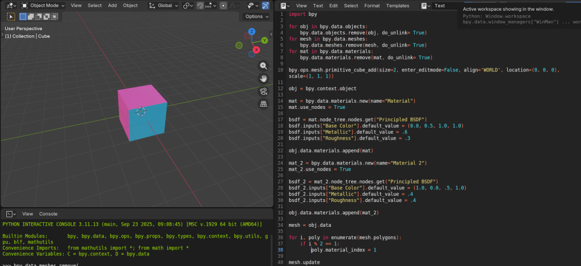Image resolution: width=581 pixels, height=266 pixels.
Task: Select the tweak select box tool icon
Action: pos(11,16)
